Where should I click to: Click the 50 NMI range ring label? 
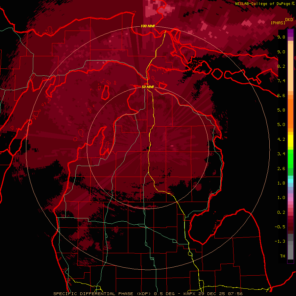click(x=148, y=87)
